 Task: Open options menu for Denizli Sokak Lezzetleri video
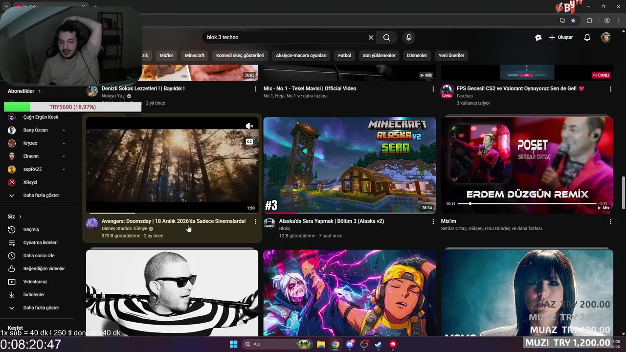coord(255,89)
